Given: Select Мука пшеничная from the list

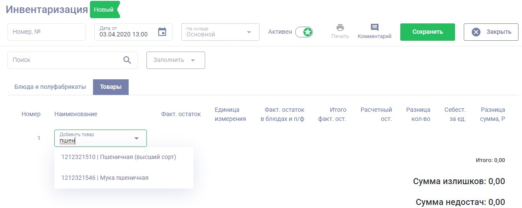Looking at the screenshot, I should point(105,178).
